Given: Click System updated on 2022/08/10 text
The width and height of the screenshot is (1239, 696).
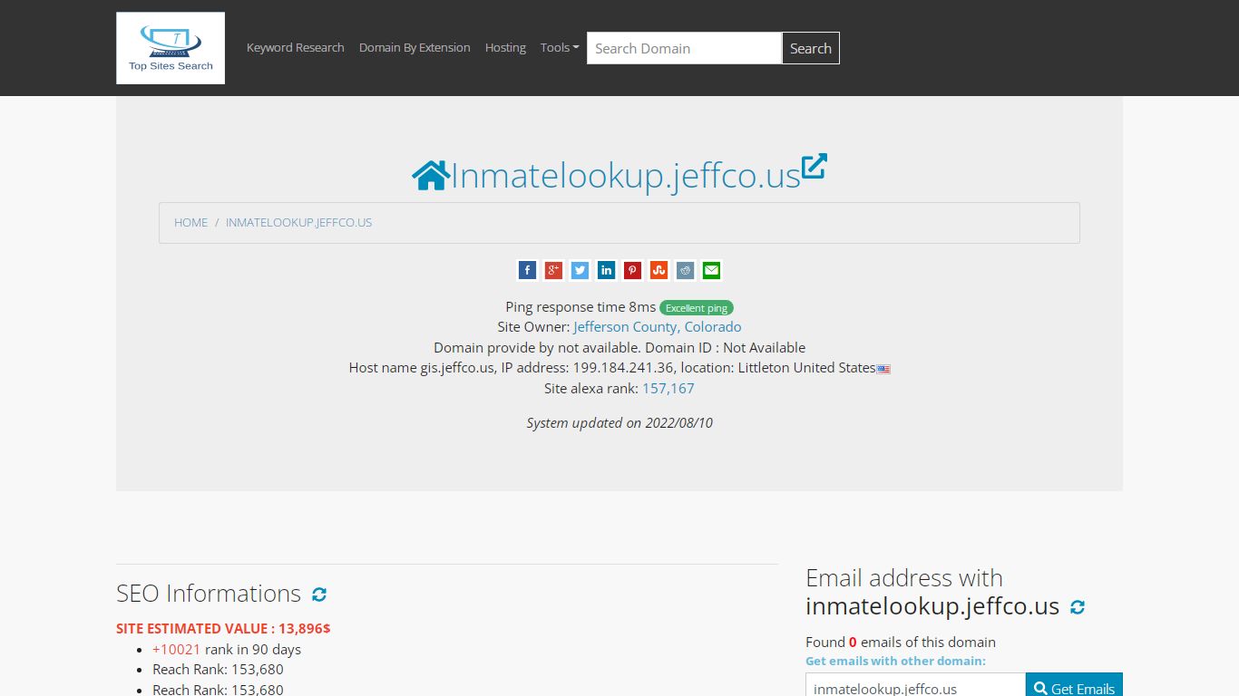Looking at the screenshot, I should pos(619,423).
